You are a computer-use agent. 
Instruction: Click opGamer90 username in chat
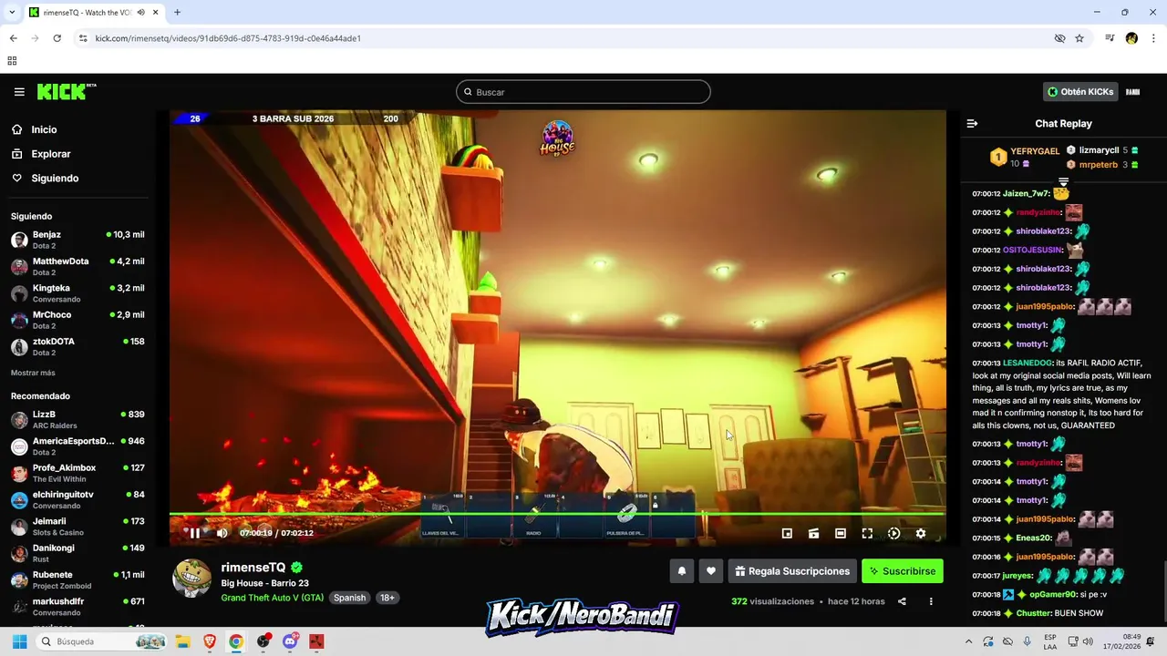[x=1053, y=594]
